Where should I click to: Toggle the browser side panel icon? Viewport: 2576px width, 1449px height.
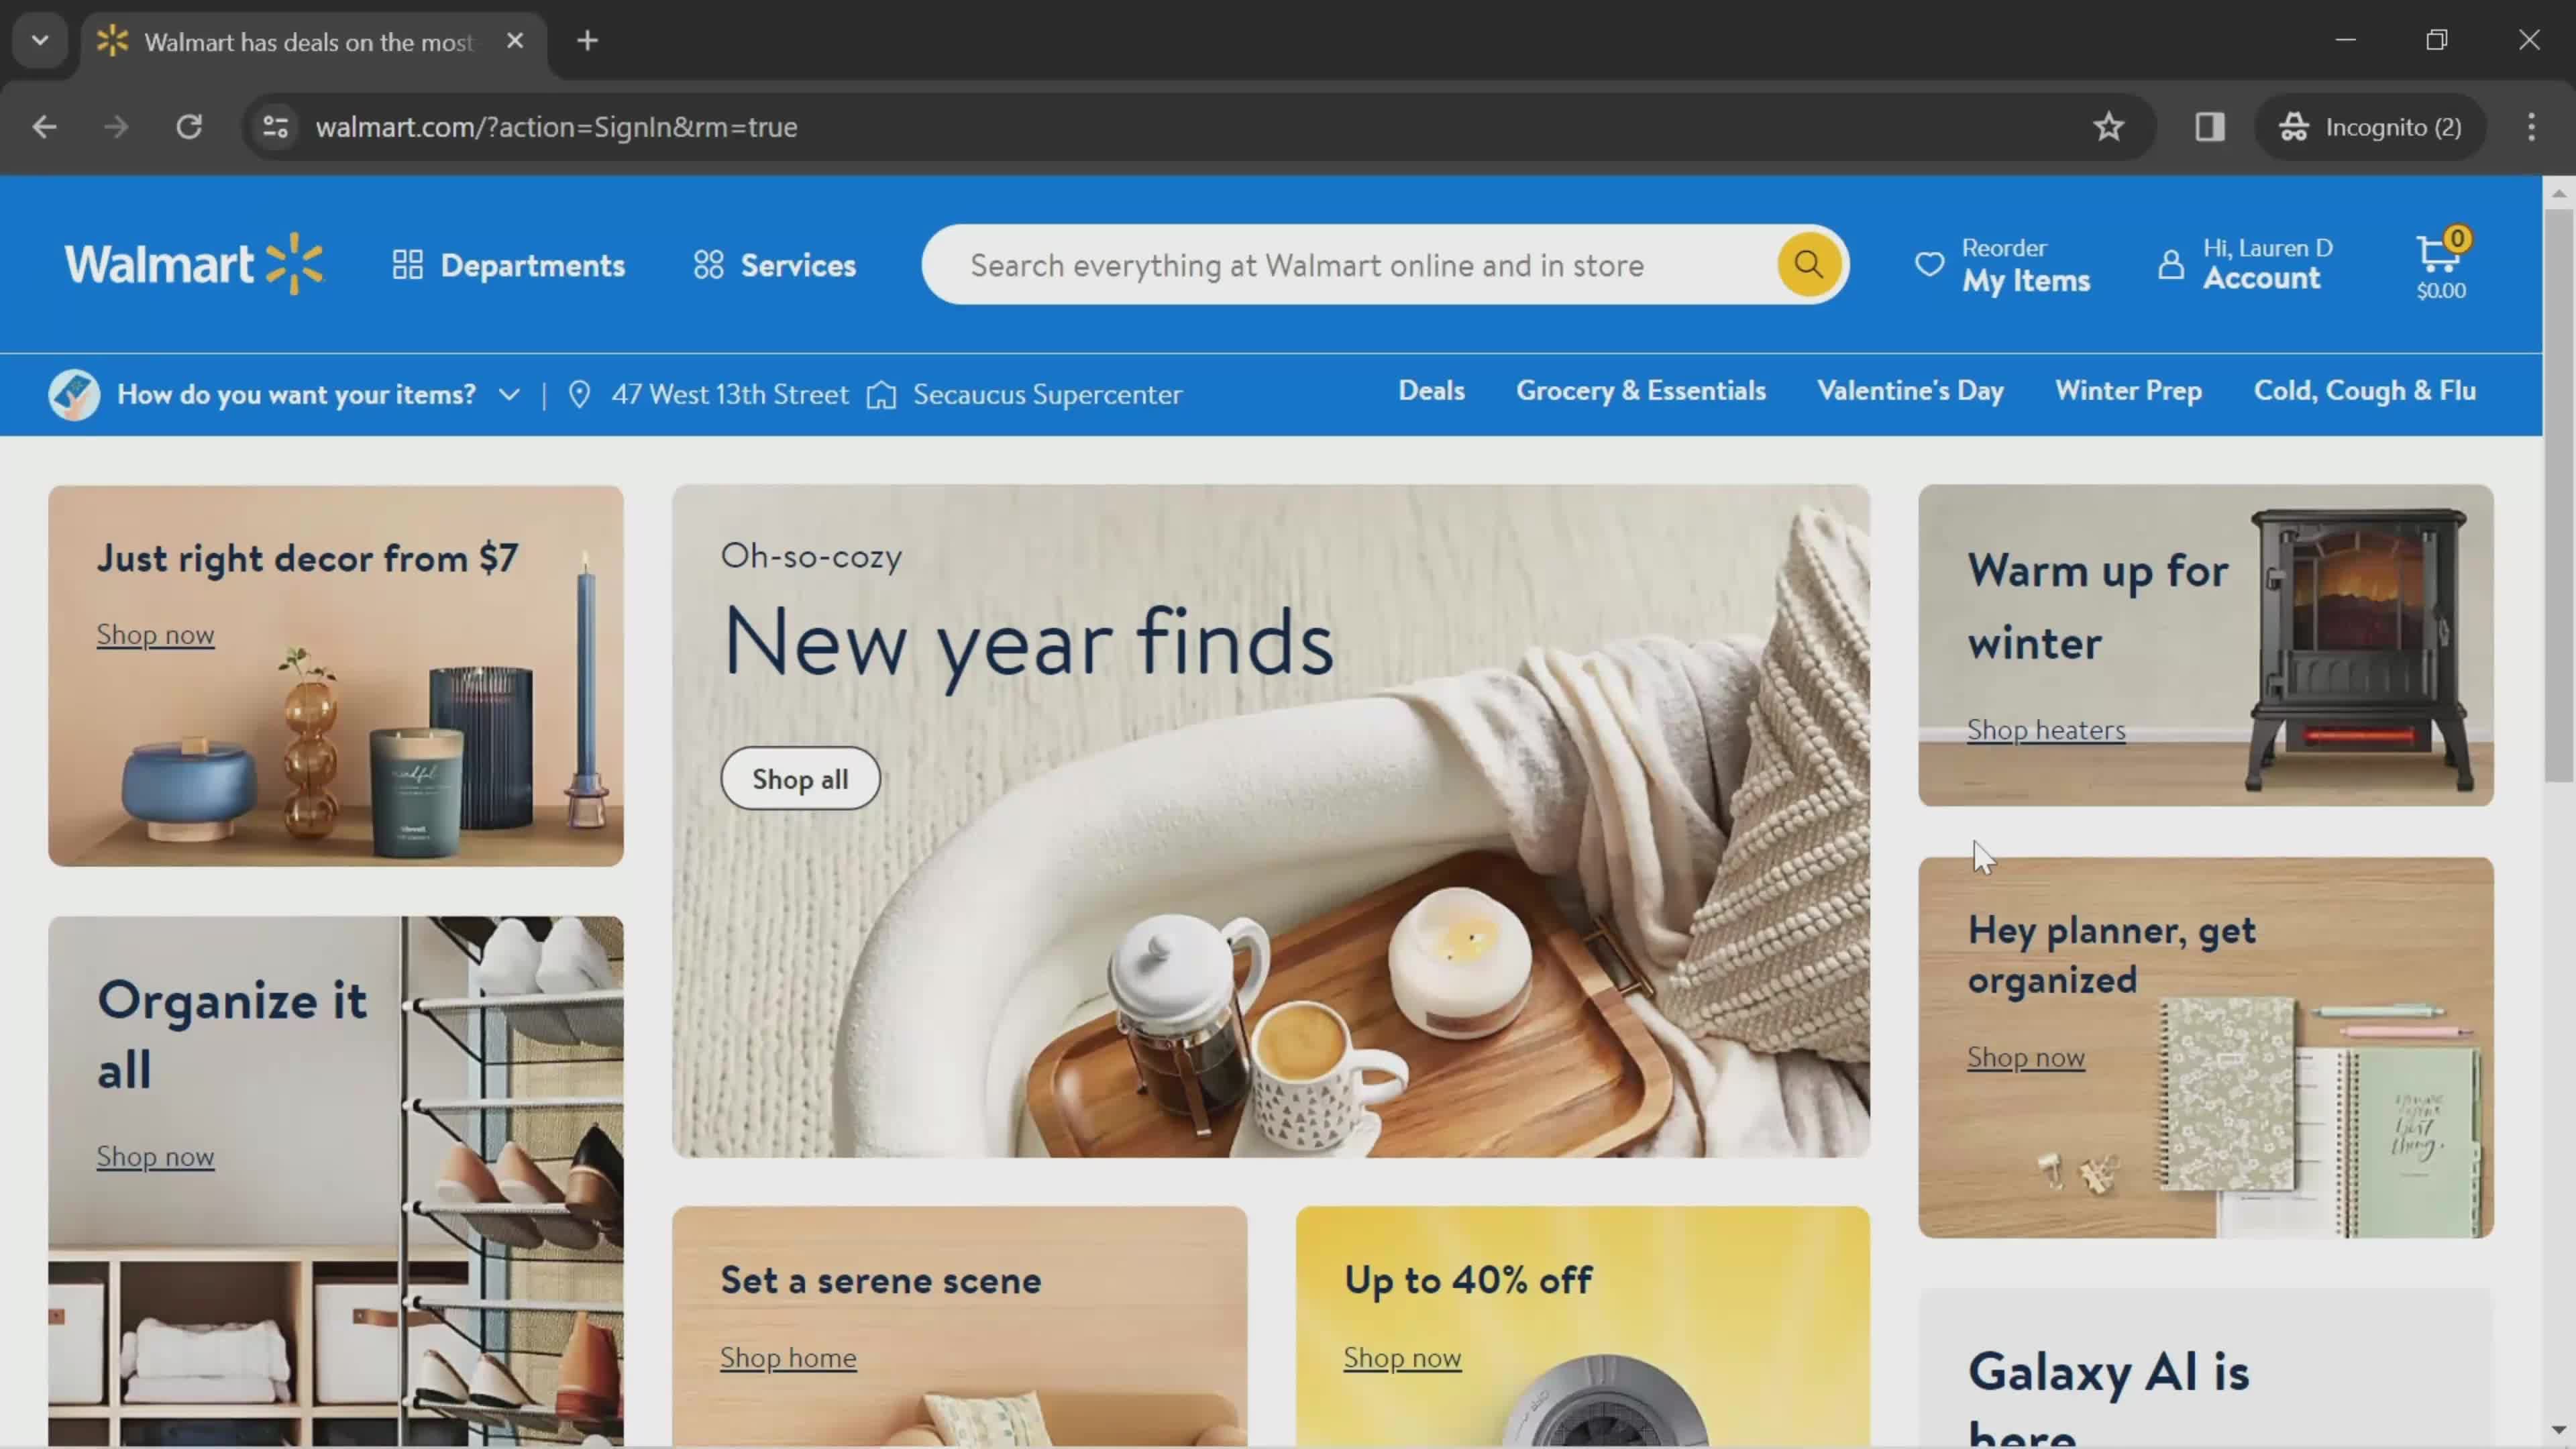[2209, 127]
